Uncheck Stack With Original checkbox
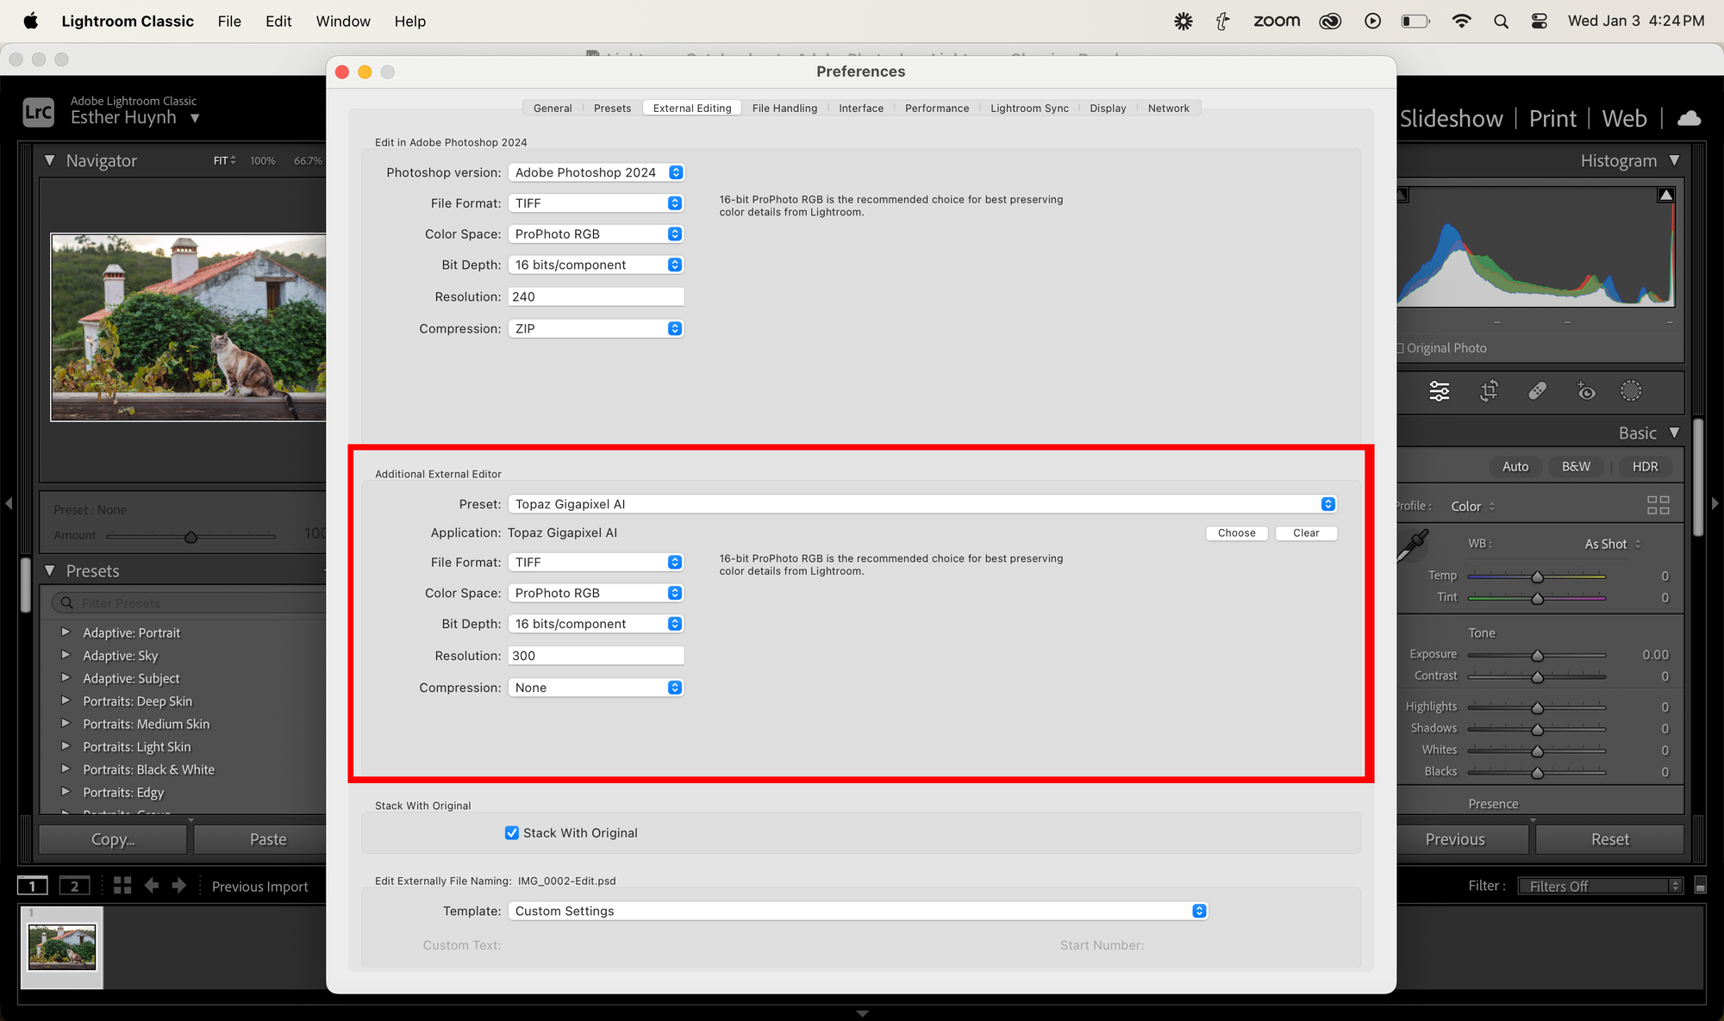Image resolution: width=1724 pixels, height=1021 pixels. (512, 833)
